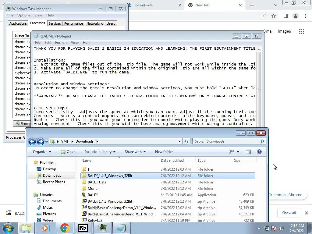This screenshot has width=312, height=234.
Task: Click the Chrome share page icon
Action: coord(264,16)
